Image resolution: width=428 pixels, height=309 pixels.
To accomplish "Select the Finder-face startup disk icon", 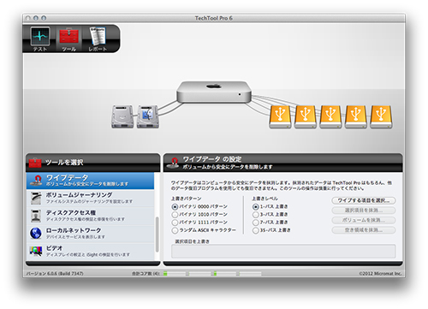I will [x=148, y=116].
